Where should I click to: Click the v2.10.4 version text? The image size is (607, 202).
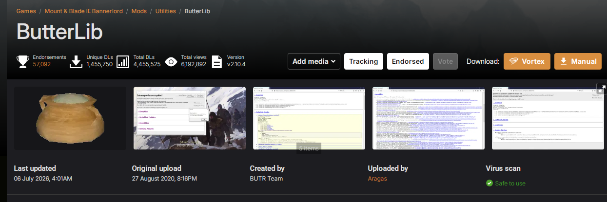point(236,64)
